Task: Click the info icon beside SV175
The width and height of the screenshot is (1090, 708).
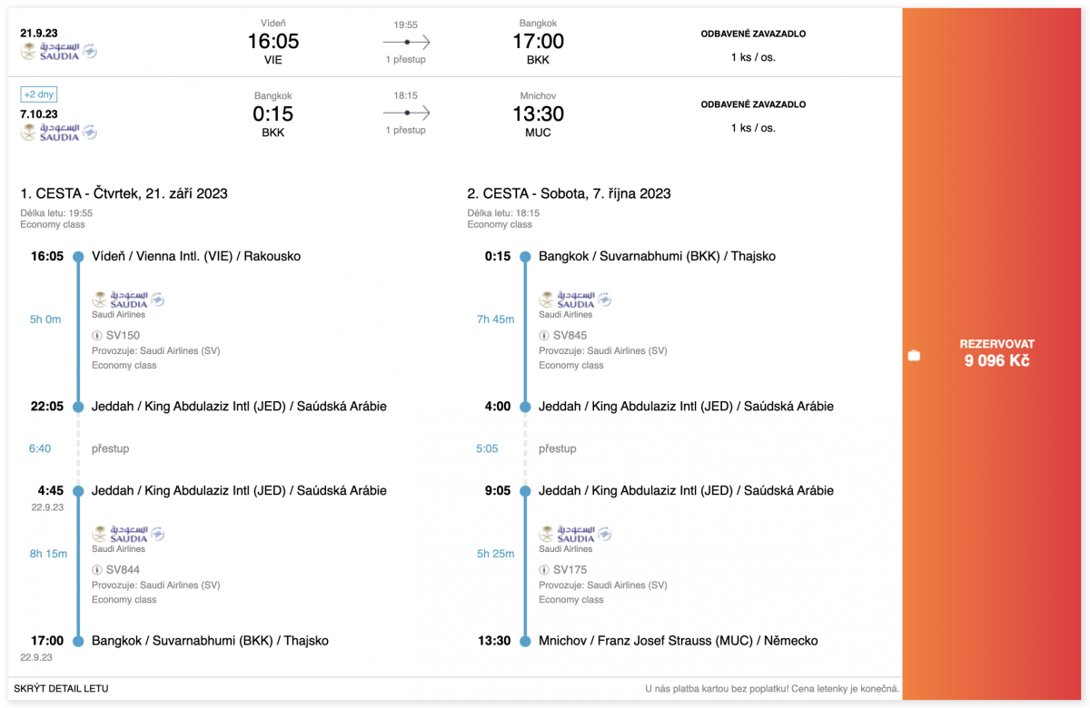Action: 544,570
